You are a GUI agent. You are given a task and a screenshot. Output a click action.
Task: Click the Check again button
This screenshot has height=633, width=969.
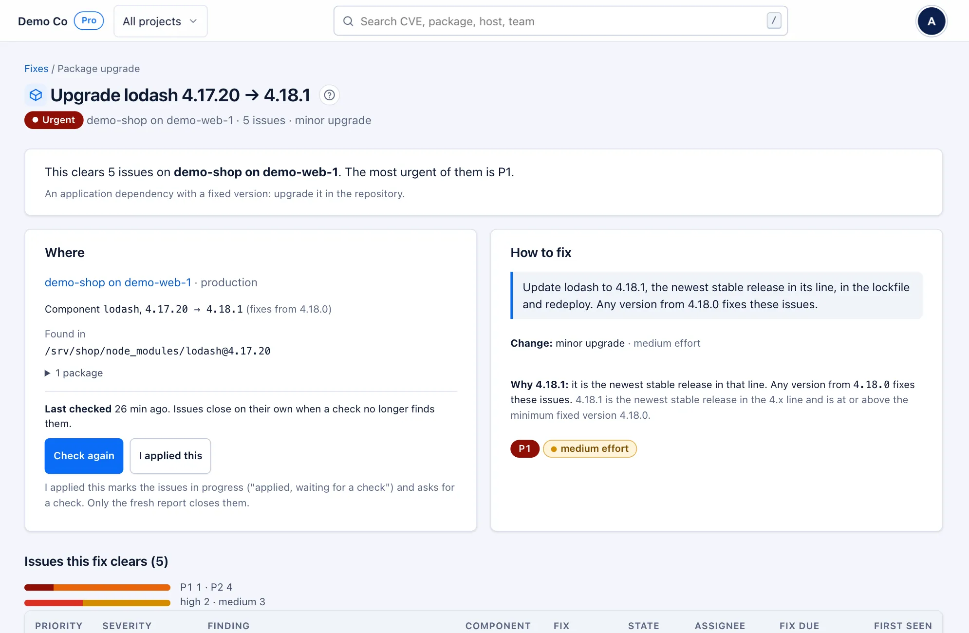click(x=84, y=456)
